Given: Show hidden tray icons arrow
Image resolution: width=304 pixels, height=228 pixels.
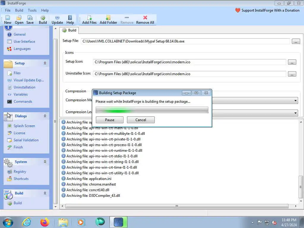Looking at the screenshot, I should [252, 222].
